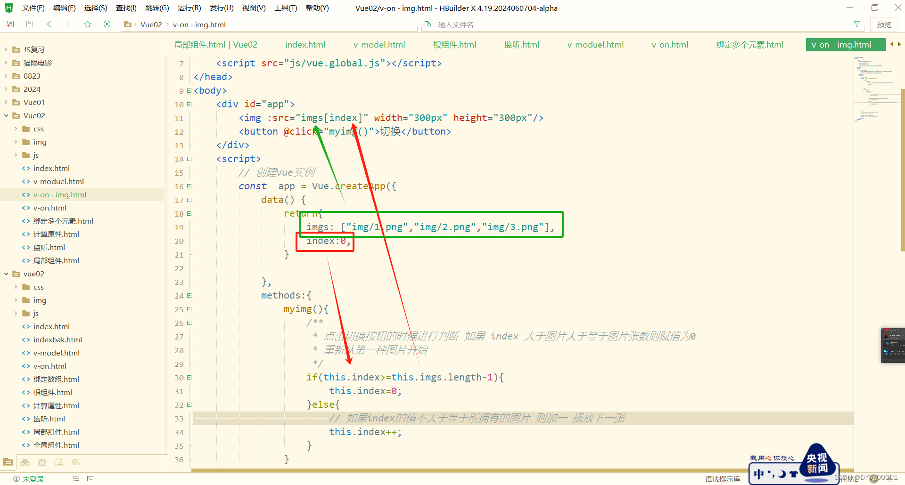
Task: Expand the JS复习 project folder
Action: coord(6,49)
